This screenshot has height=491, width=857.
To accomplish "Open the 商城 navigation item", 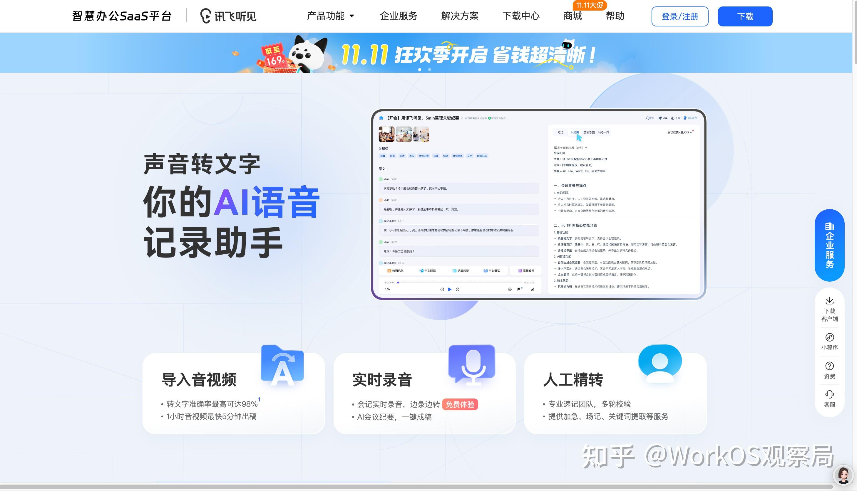I will coord(572,16).
